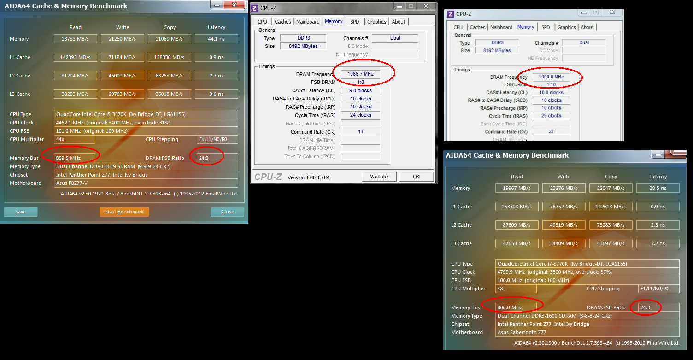Confirm with OK in the CPU-Z window

(417, 177)
